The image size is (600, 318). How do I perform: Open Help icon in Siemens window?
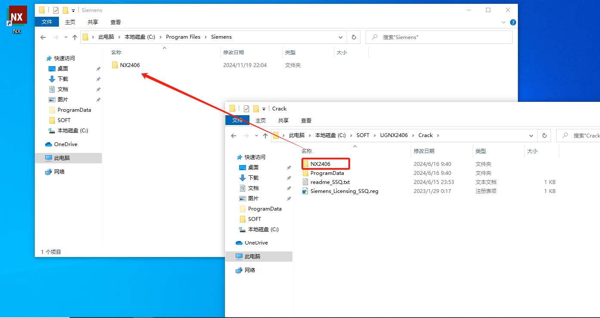pyautogui.click(x=513, y=22)
